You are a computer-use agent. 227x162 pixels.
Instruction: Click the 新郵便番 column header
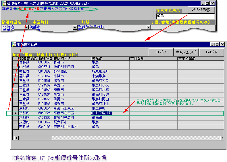(45, 59)
